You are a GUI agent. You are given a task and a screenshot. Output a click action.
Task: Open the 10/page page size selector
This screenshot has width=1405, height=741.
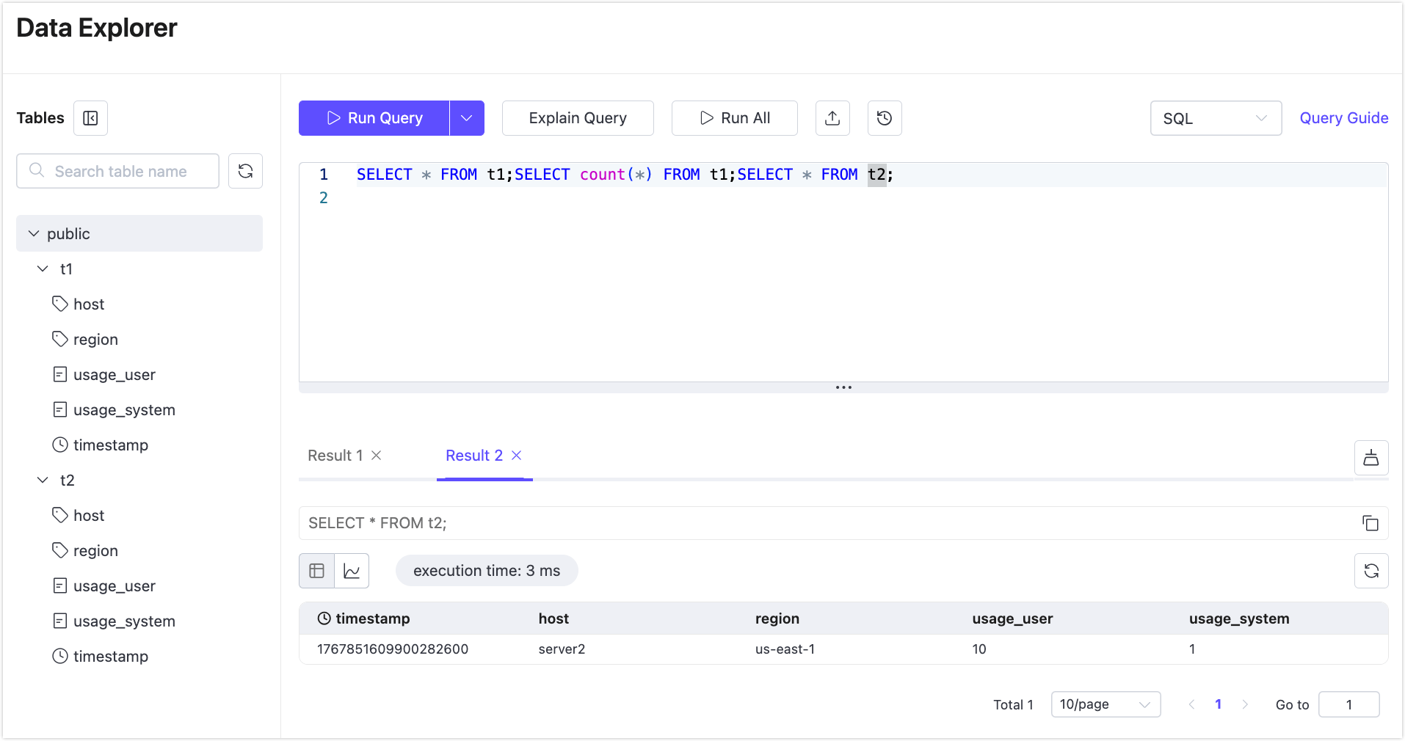(x=1106, y=704)
